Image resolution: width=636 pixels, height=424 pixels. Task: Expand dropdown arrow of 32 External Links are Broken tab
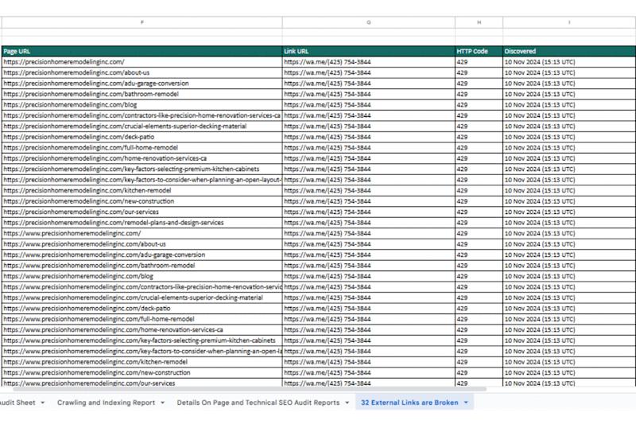466,403
